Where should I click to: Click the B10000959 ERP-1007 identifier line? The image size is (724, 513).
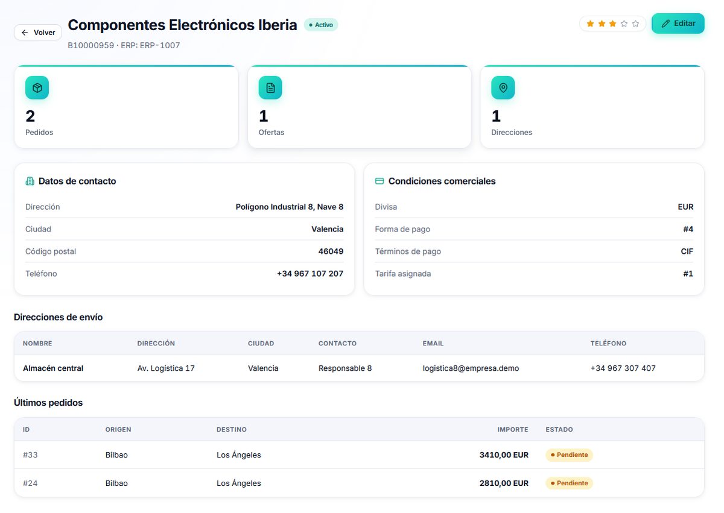(x=124, y=45)
